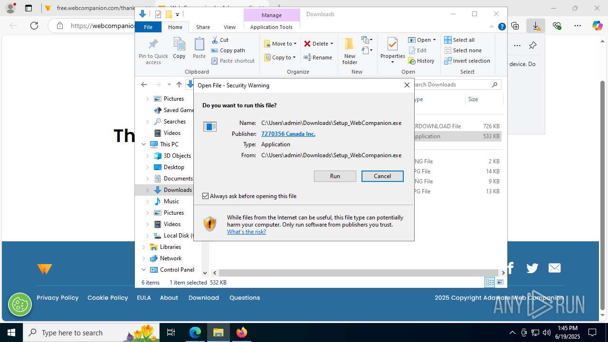Screen dimensions: 608x342
Task: Click the Pin to Quick access icon
Action: click(153, 51)
